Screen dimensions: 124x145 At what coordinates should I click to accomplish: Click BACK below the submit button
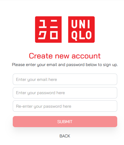[65, 136]
